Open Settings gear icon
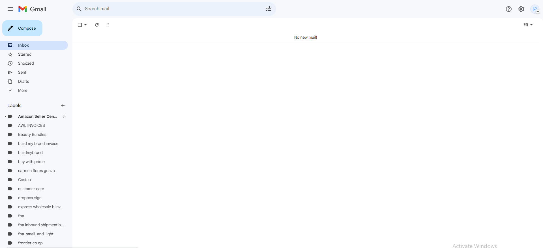The width and height of the screenshot is (543, 248). click(x=521, y=9)
